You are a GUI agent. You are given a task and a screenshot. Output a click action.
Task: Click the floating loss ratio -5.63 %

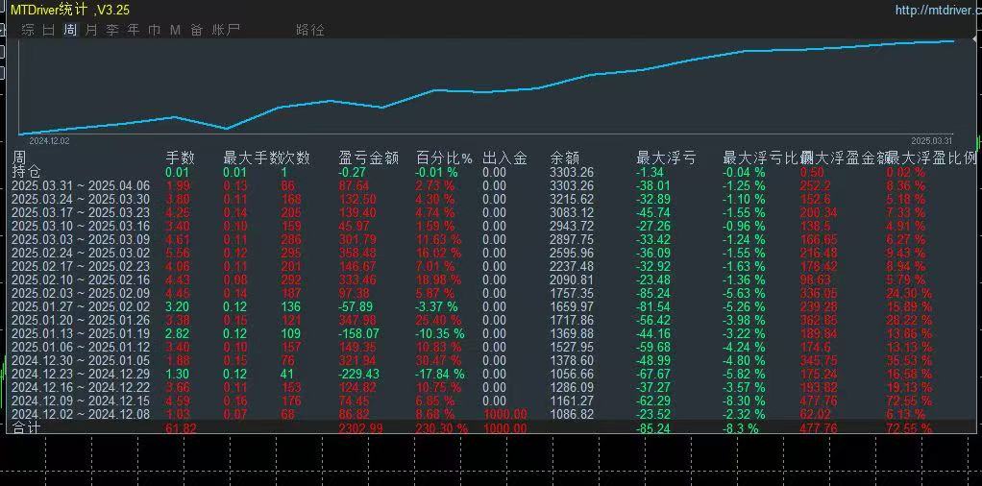tap(744, 293)
